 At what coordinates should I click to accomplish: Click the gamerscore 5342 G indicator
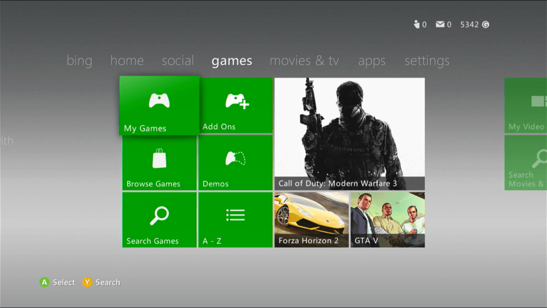[x=473, y=24]
